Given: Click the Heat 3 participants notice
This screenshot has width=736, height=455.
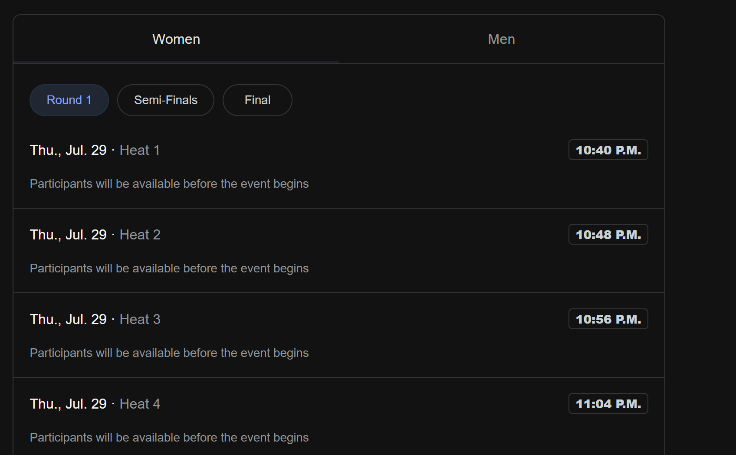Looking at the screenshot, I should pos(169,353).
